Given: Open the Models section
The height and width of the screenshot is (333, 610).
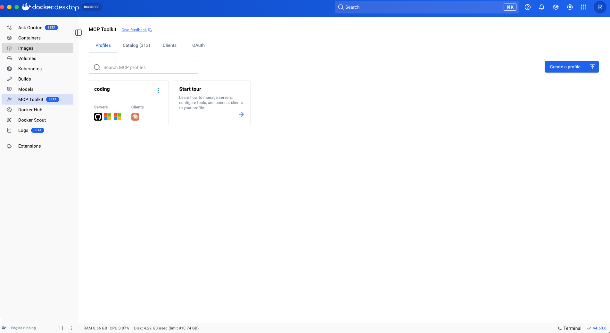Looking at the screenshot, I should point(37,89).
